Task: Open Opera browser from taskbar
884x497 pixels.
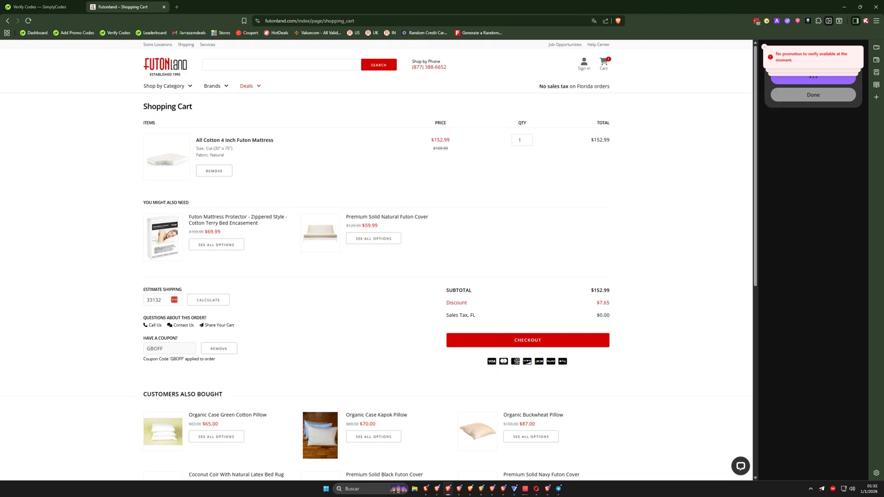Action: (536, 488)
